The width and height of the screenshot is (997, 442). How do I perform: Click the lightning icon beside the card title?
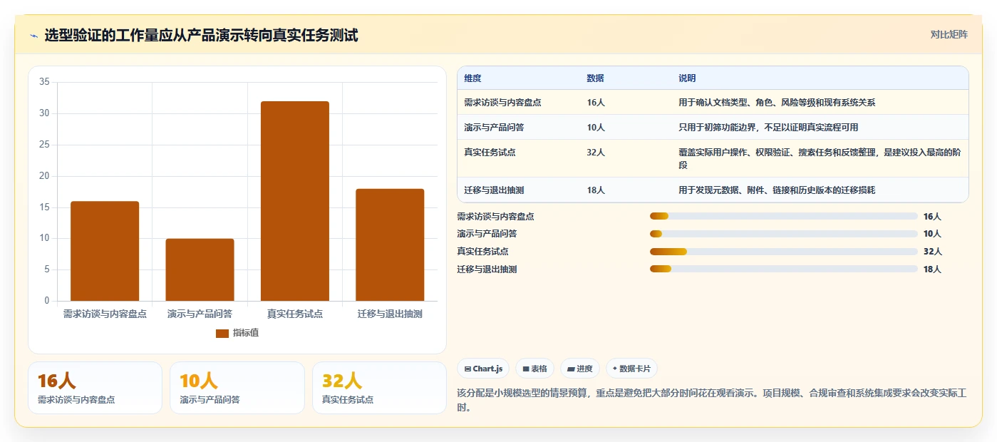pos(33,36)
